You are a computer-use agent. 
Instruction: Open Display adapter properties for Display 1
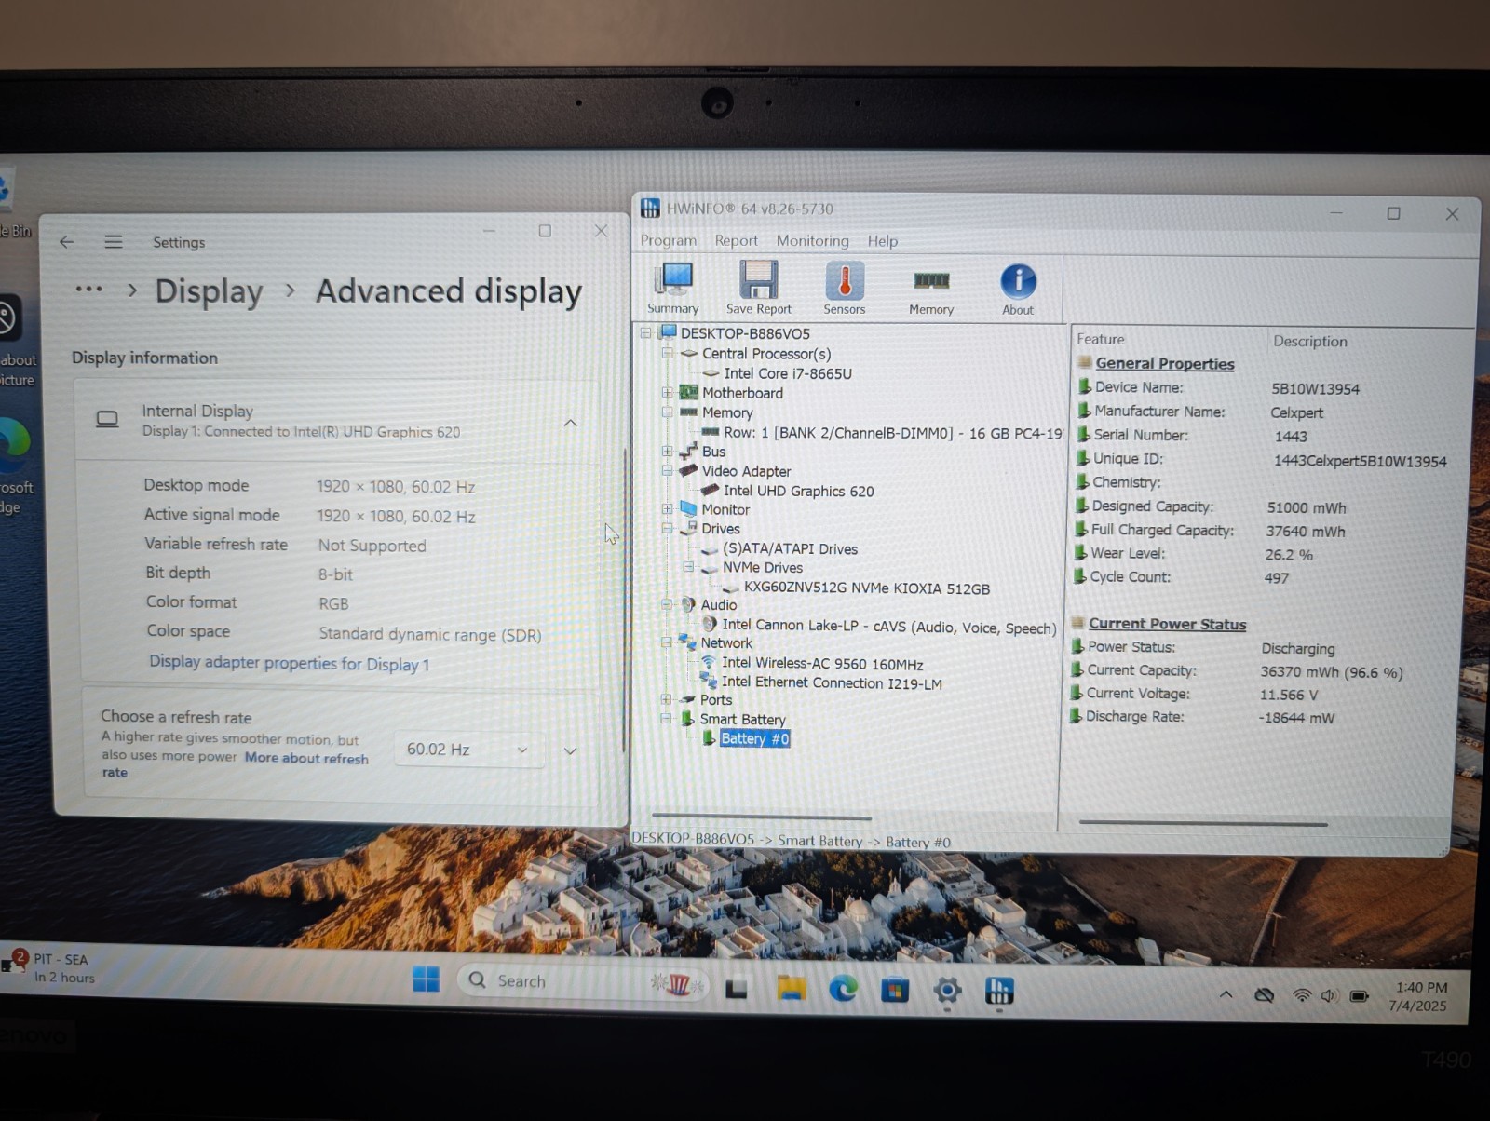pos(289,663)
